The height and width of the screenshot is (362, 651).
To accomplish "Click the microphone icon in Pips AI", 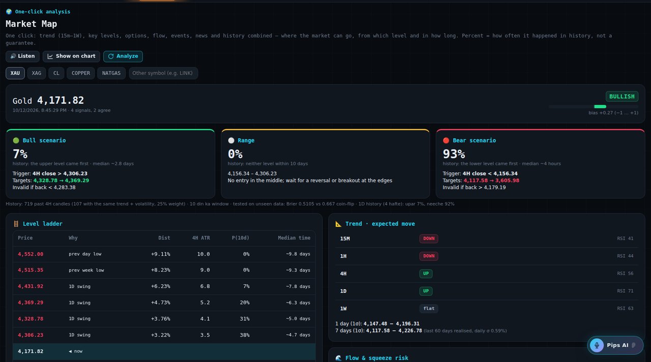I will [597, 345].
